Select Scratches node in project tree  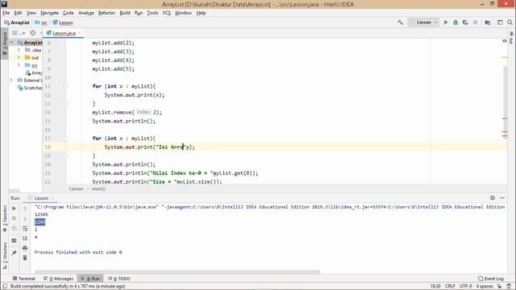coord(30,88)
